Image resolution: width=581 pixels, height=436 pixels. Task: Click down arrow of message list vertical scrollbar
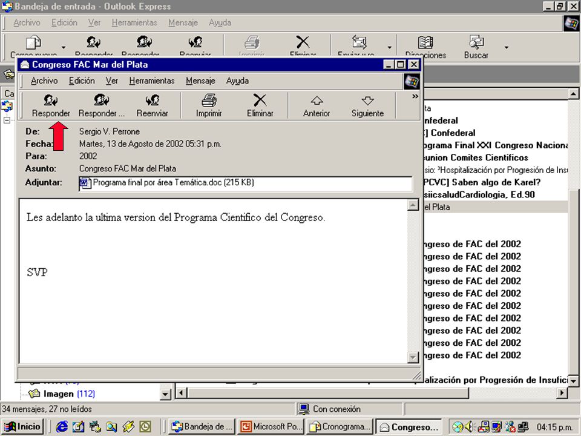573,381
